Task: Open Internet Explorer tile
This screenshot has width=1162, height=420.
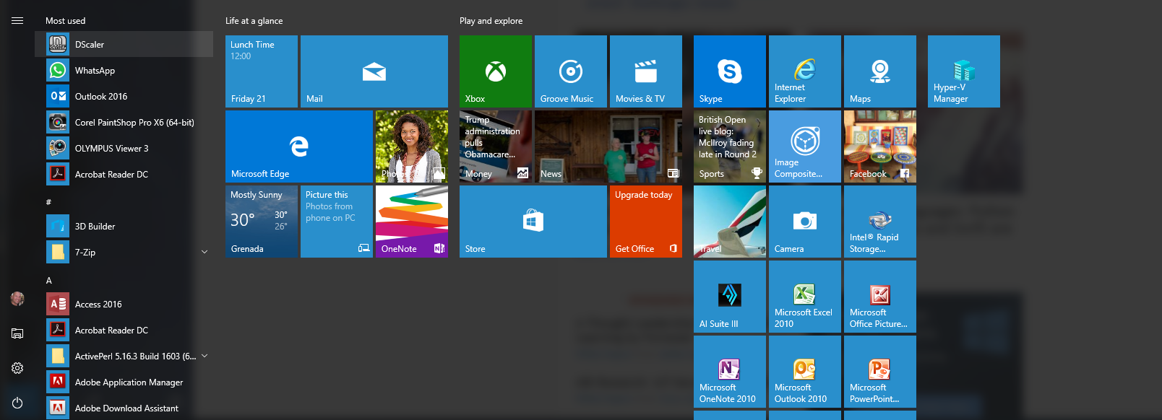Action: point(805,71)
